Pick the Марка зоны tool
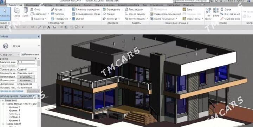 [192, 19]
